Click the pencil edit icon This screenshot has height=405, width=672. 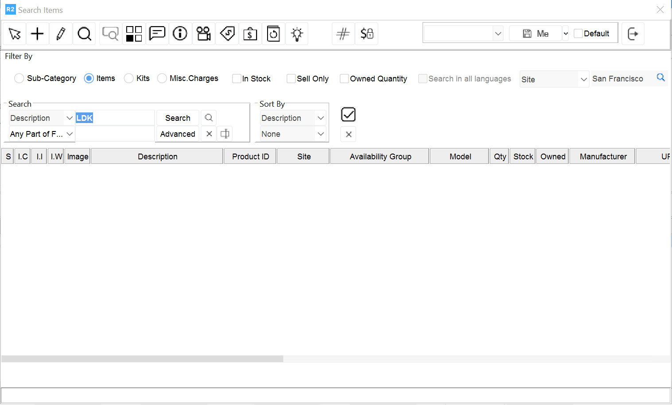pos(61,34)
